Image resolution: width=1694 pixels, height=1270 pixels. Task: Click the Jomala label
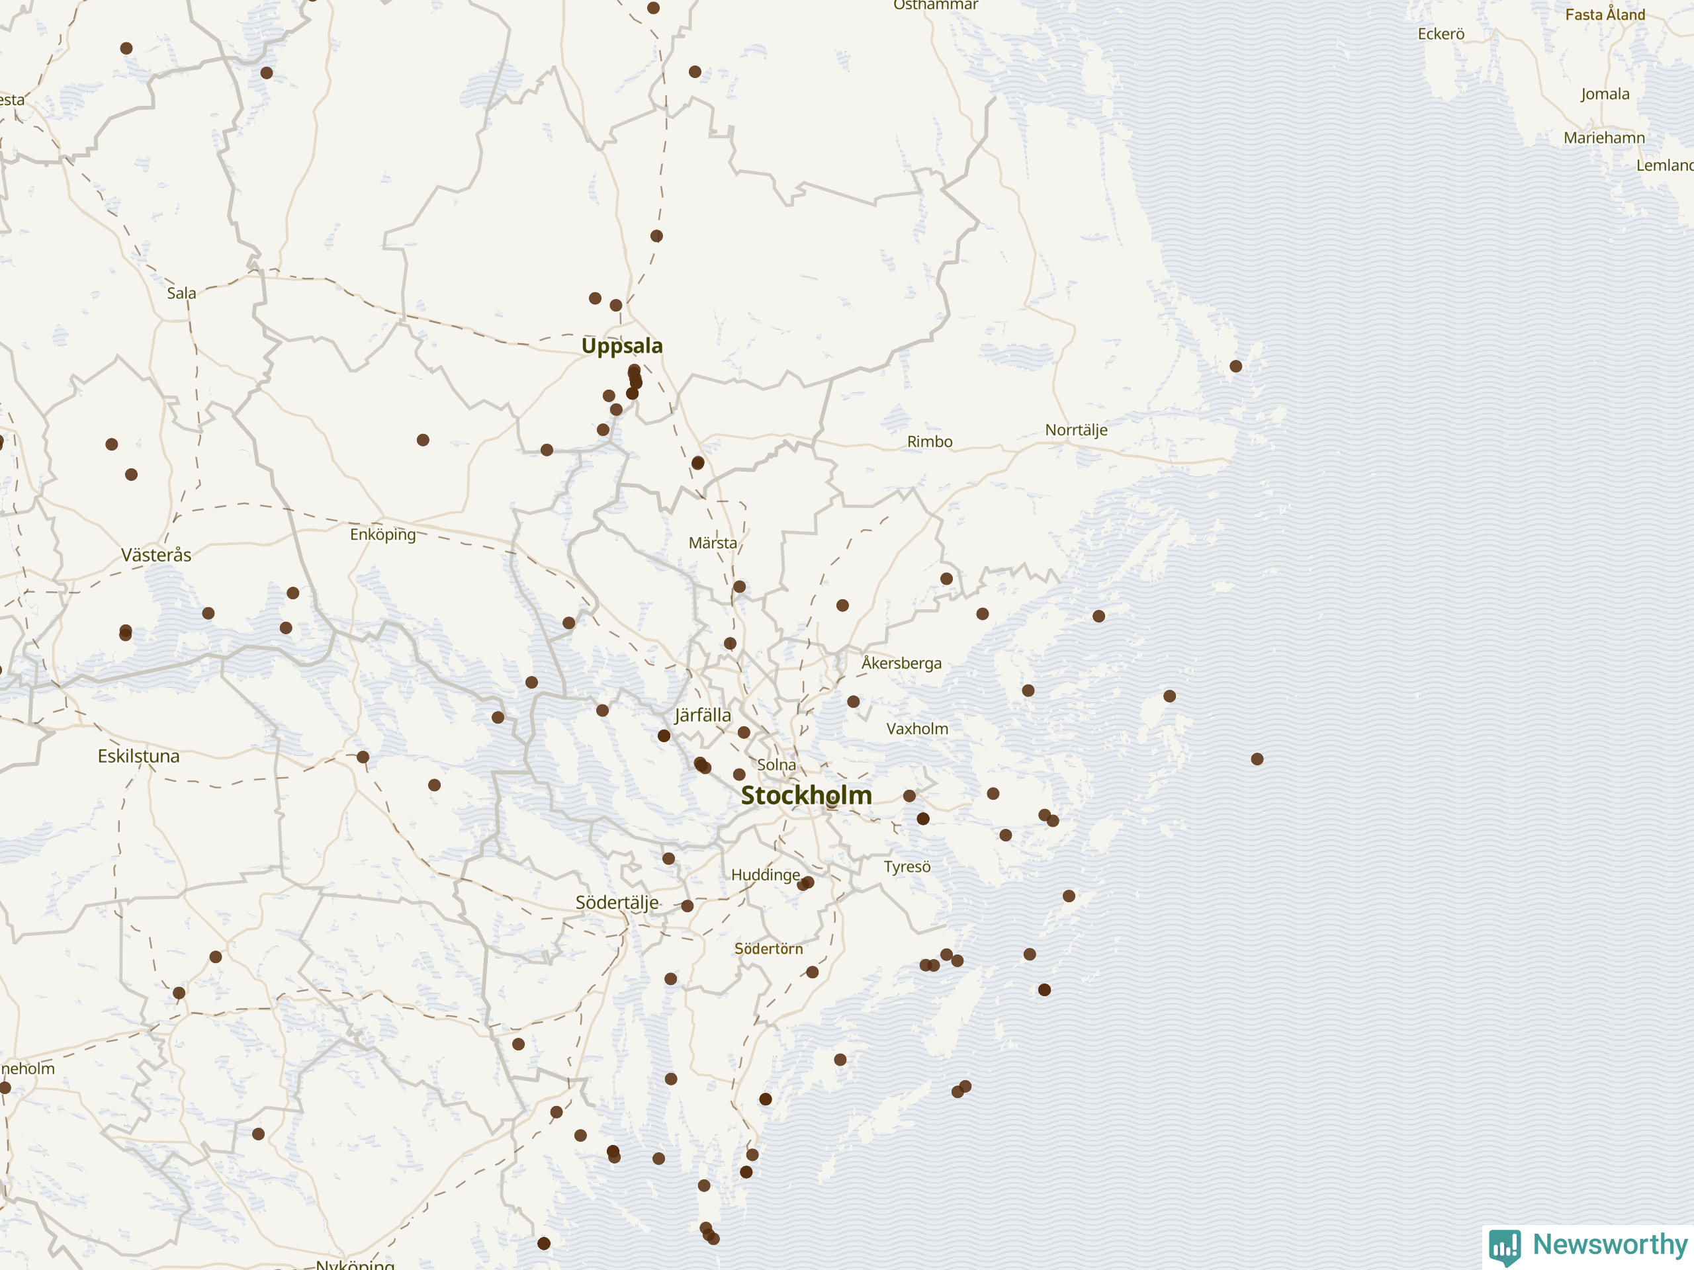(1605, 94)
